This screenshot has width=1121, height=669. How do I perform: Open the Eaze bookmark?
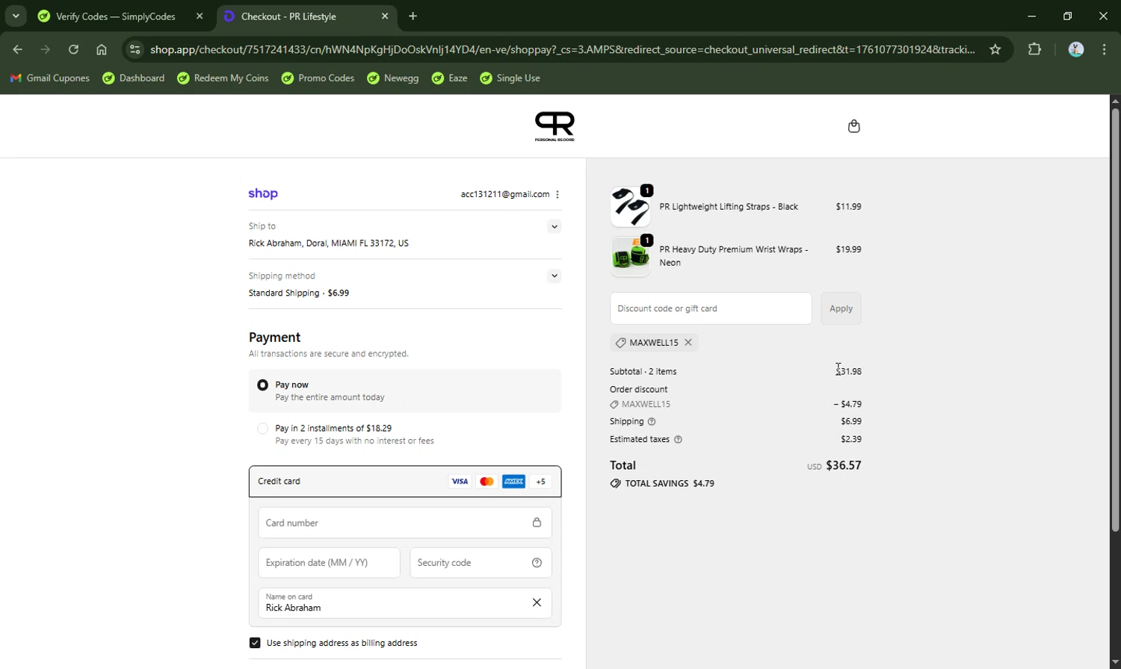point(450,78)
